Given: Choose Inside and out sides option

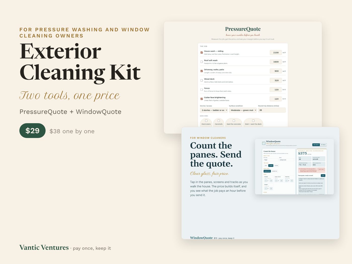Looking at the screenshot, I should [x=267, y=171].
